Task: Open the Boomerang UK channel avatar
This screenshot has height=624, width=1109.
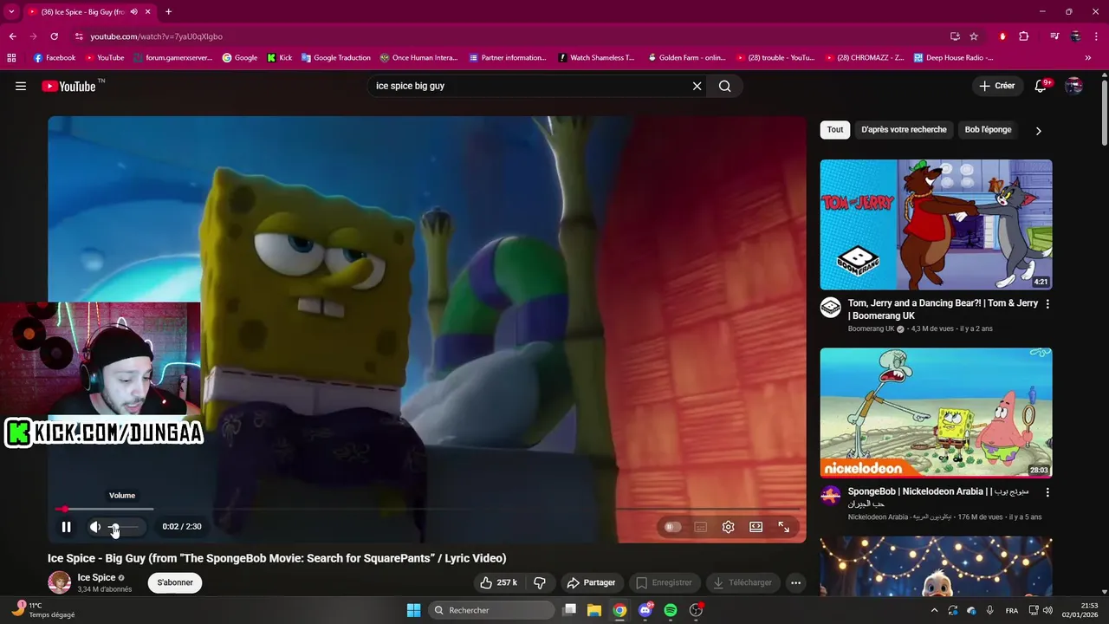Action: [830, 308]
